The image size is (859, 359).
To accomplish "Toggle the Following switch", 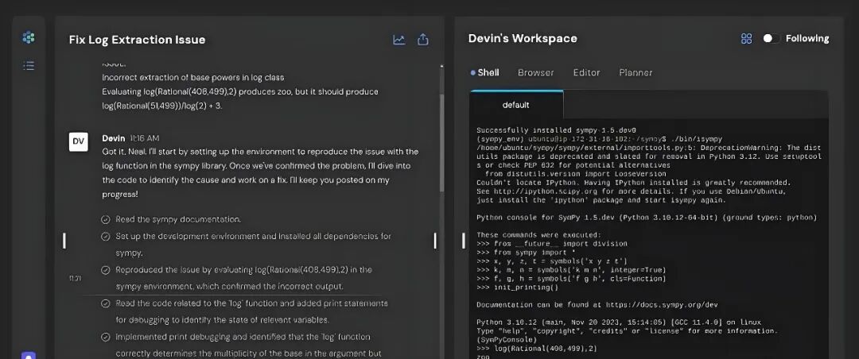I will (772, 38).
